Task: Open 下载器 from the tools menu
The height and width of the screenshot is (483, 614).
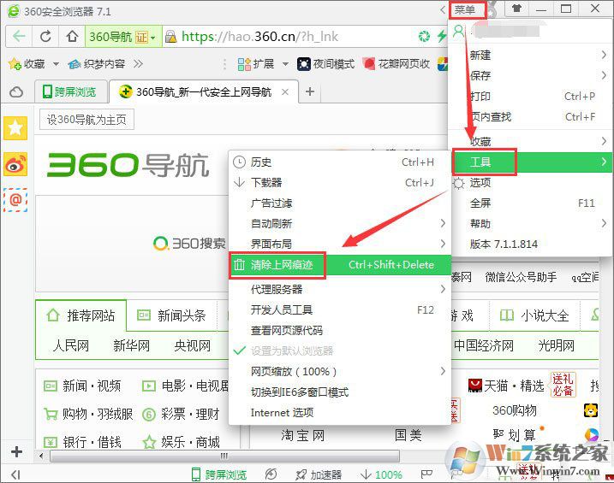Action: pyautogui.click(x=340, y=182)
